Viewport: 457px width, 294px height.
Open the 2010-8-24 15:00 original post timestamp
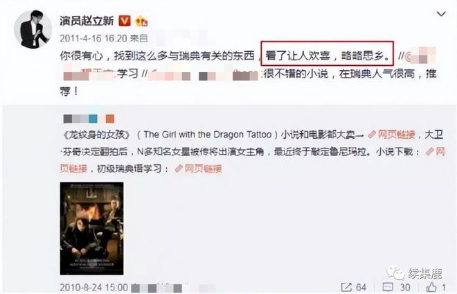(x=94, y=287)
